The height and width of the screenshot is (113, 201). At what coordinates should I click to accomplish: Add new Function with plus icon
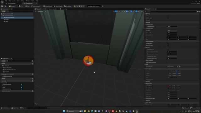33,74
